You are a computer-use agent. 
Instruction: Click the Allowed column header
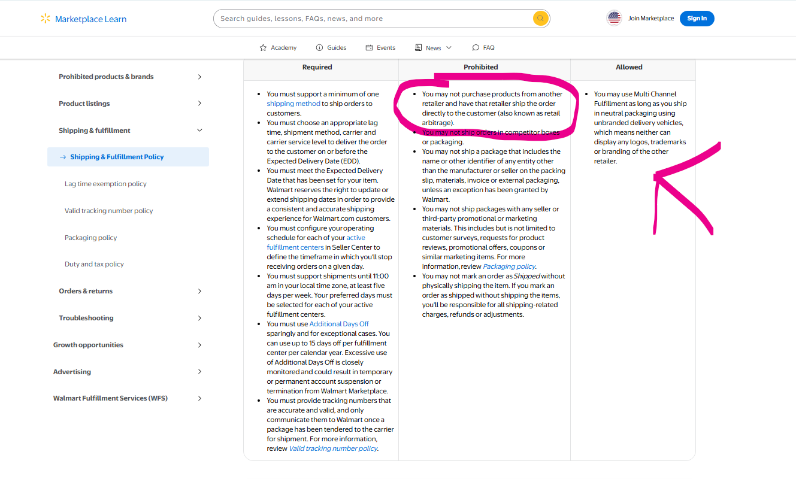coord(629,67)
